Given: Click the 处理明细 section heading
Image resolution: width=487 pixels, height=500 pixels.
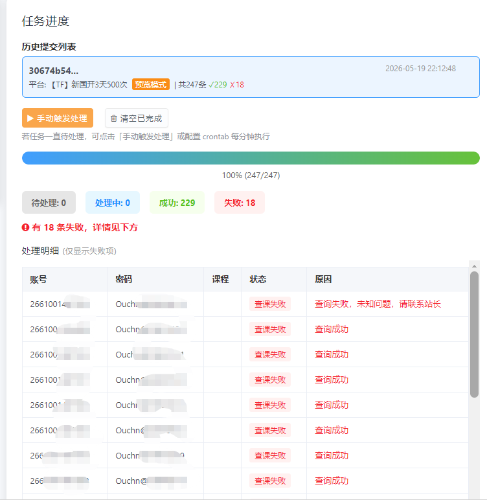Looking at the screenshot, I should [40, 251].
